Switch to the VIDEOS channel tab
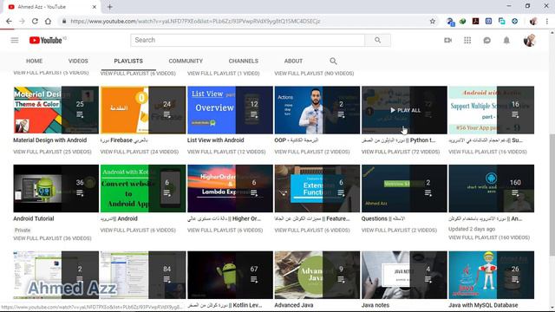555x312 pixels. pyautogui.click(x=78, y=61)
